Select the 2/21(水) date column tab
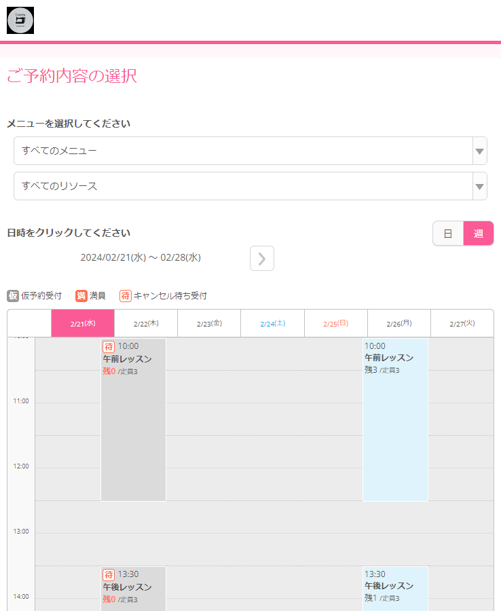This screenshot has height=611, width=501. coord(83,324)
